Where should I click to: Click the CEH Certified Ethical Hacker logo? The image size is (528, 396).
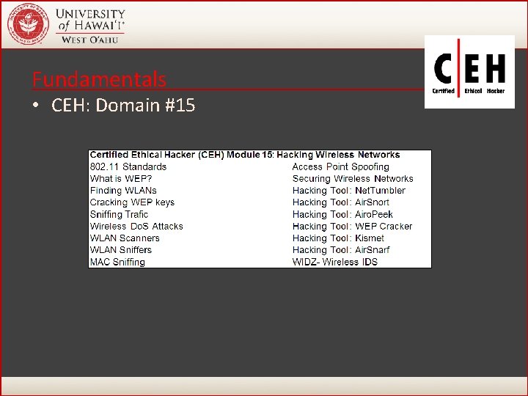(x=469, y=72)
